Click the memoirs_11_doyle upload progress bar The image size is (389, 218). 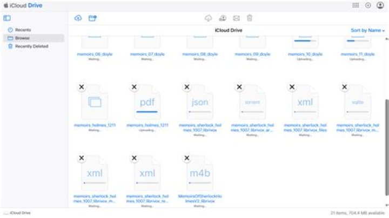[x=358, y=41]
